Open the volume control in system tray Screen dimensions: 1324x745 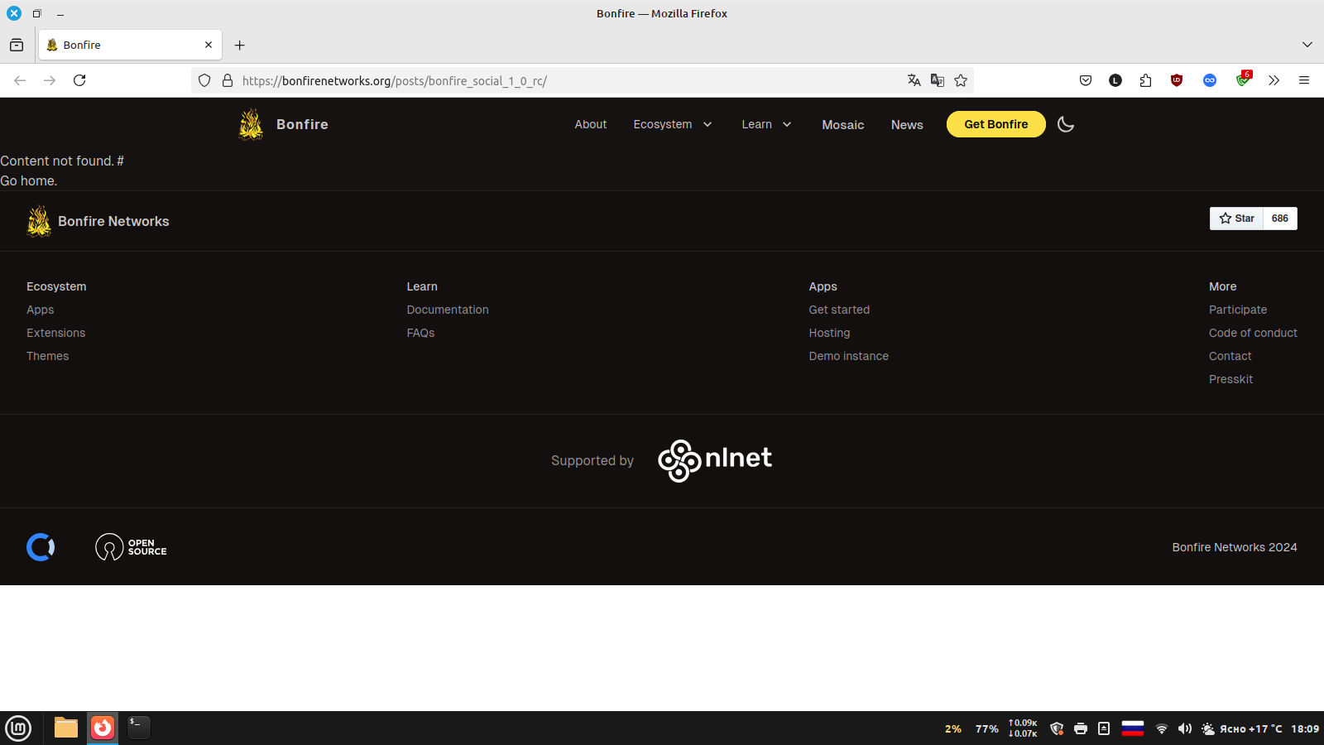[1184, 728]
